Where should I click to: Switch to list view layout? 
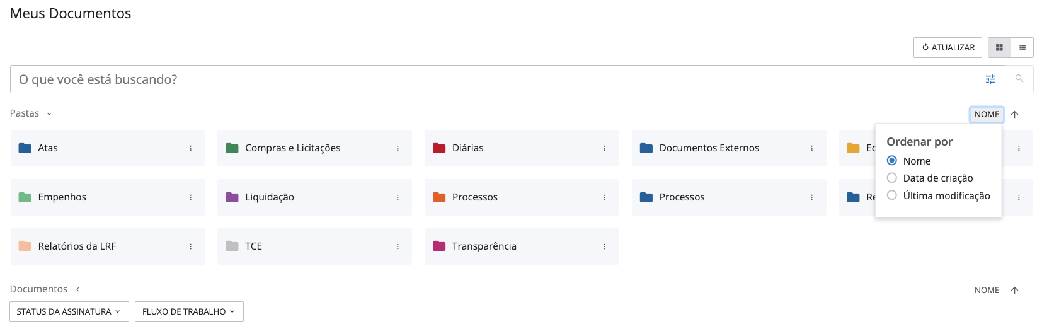point(1022,48)
